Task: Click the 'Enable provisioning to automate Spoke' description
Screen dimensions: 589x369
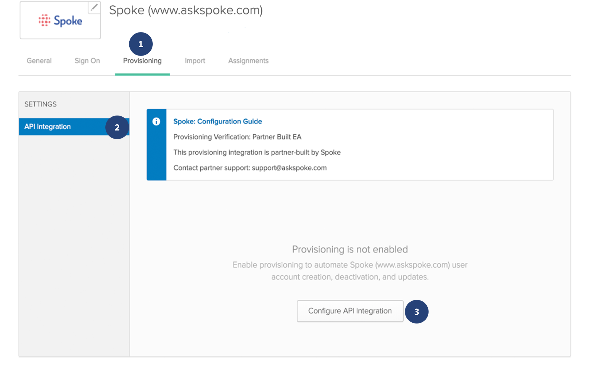Action: tap(350, 271)
